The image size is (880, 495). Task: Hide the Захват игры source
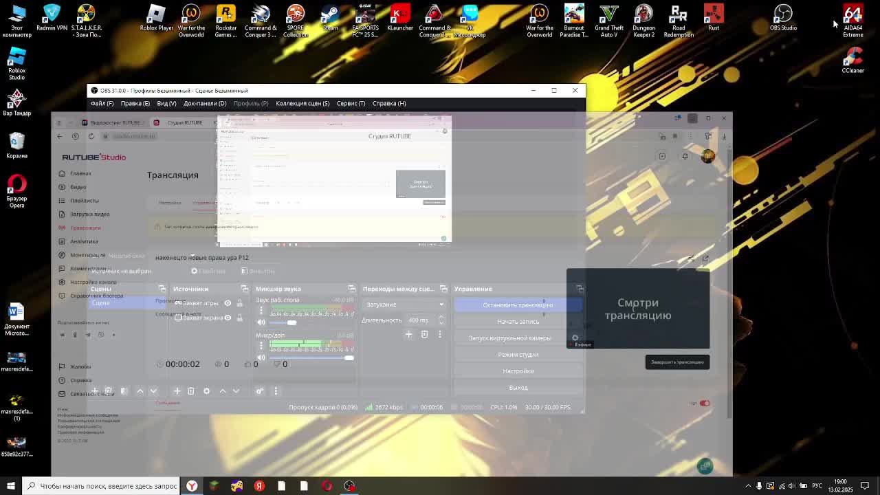pyautogui.click(x=228, y=303)
